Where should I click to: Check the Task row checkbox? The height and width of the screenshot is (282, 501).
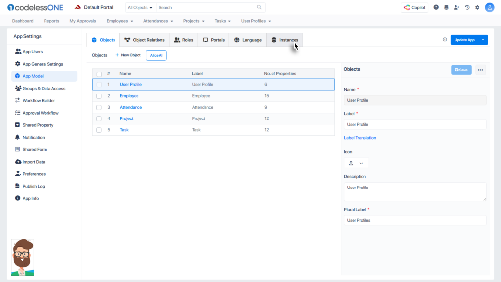99,130
